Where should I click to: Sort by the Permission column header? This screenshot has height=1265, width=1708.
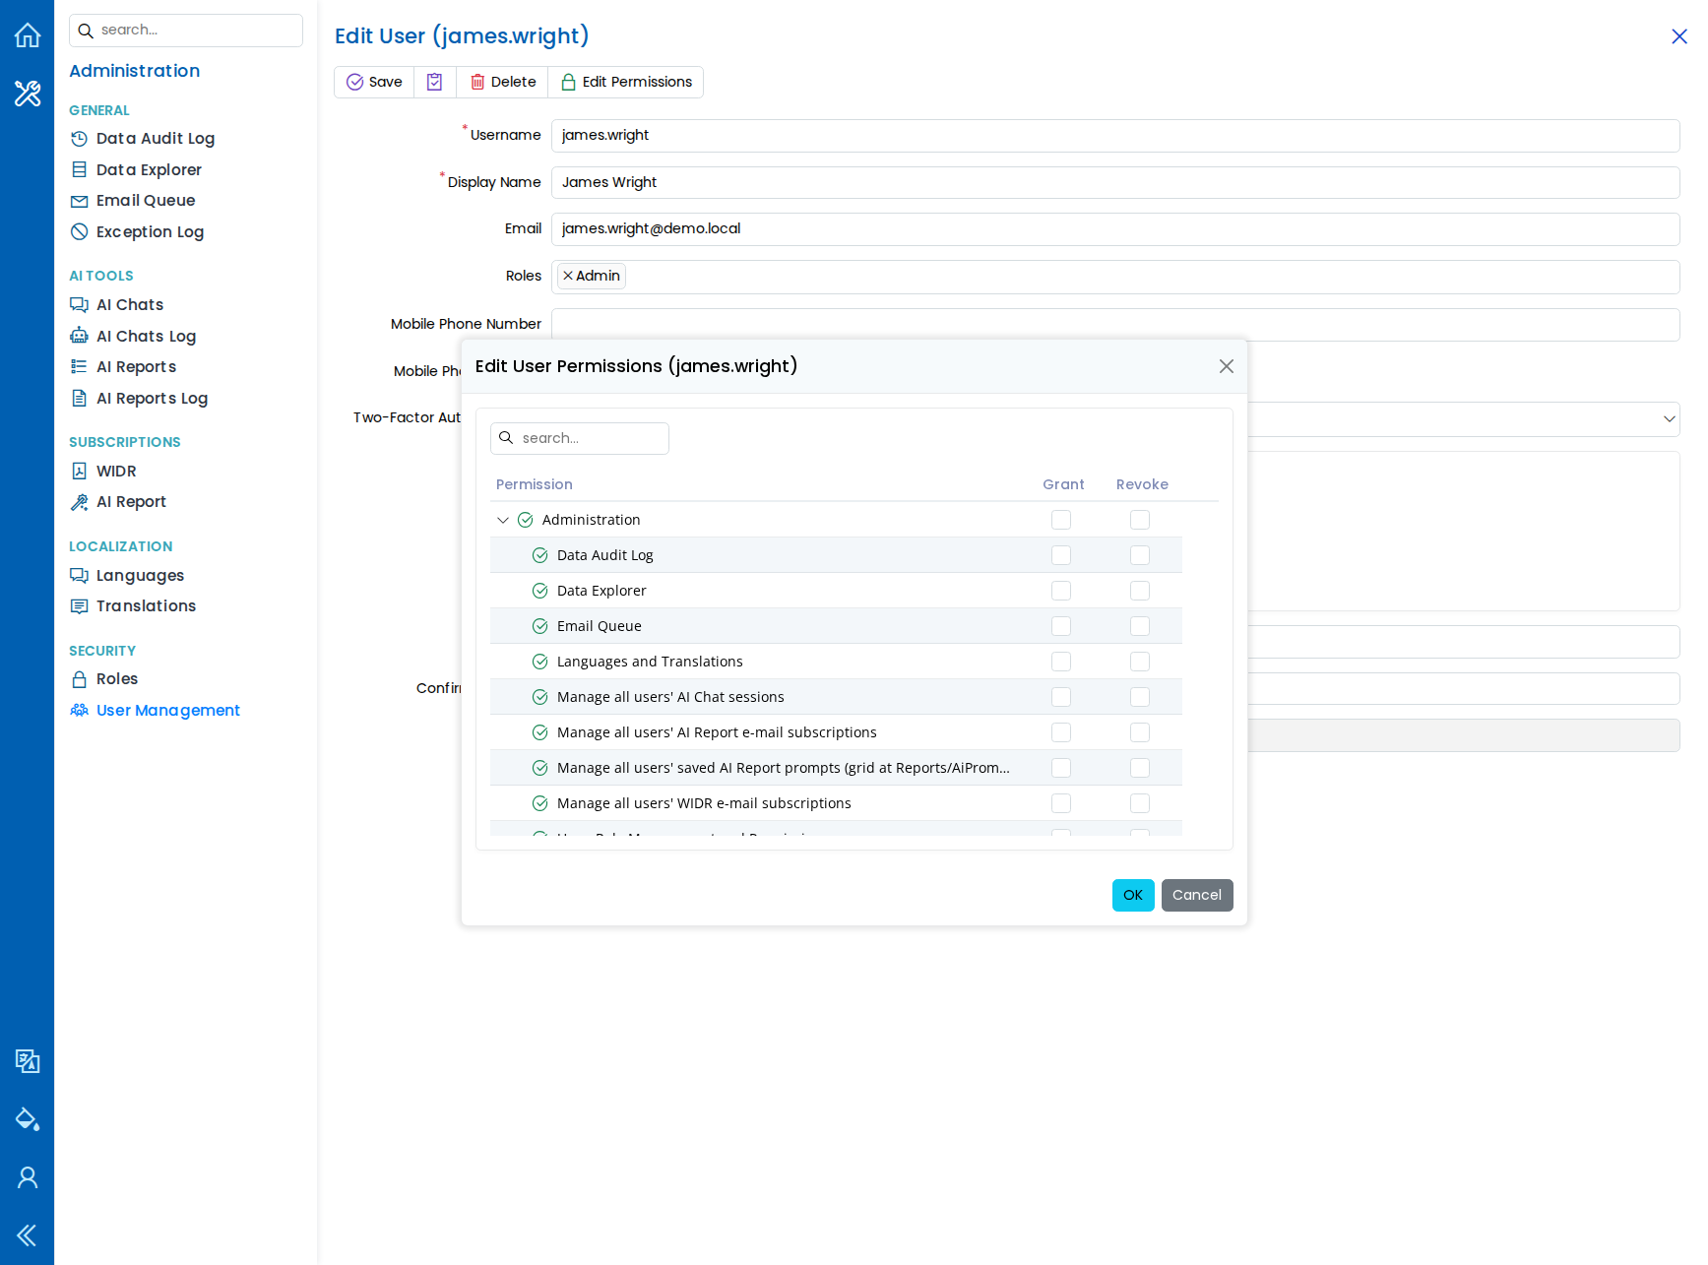coord(535,484)
